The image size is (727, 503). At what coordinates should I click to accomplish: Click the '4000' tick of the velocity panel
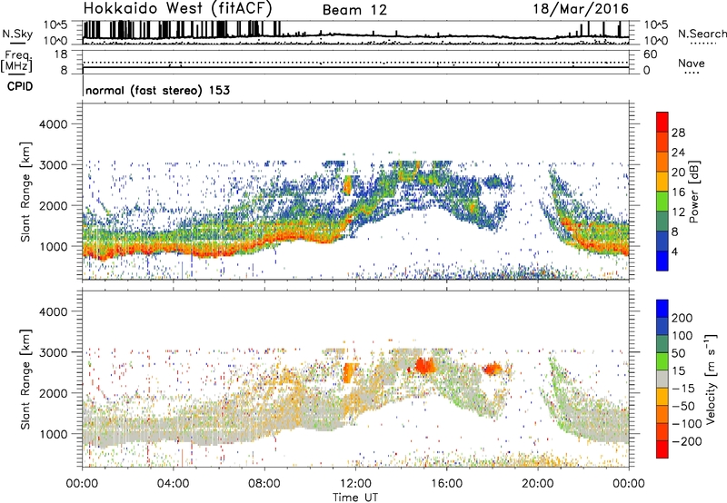[x=53, y=311]
